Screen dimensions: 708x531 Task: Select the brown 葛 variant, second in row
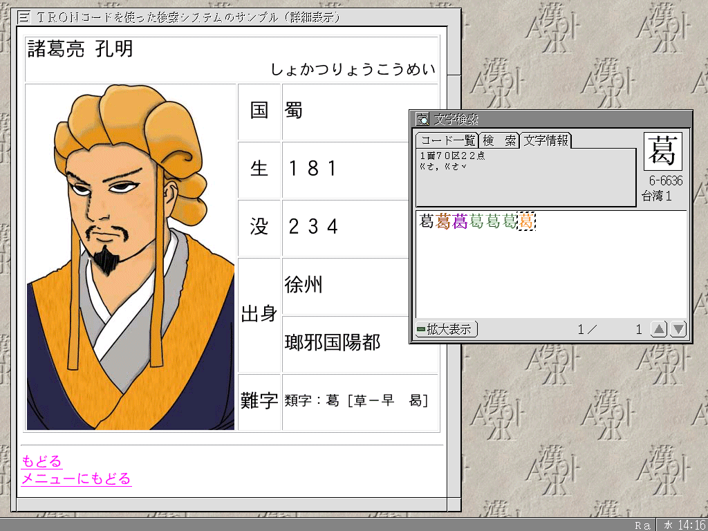(443, 221)
